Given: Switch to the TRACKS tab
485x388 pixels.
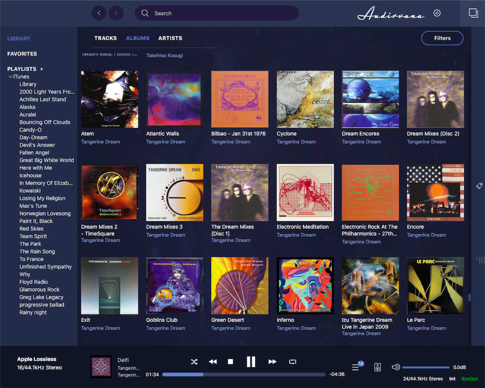Looking at the screenshot, I should tap(106, 38).
